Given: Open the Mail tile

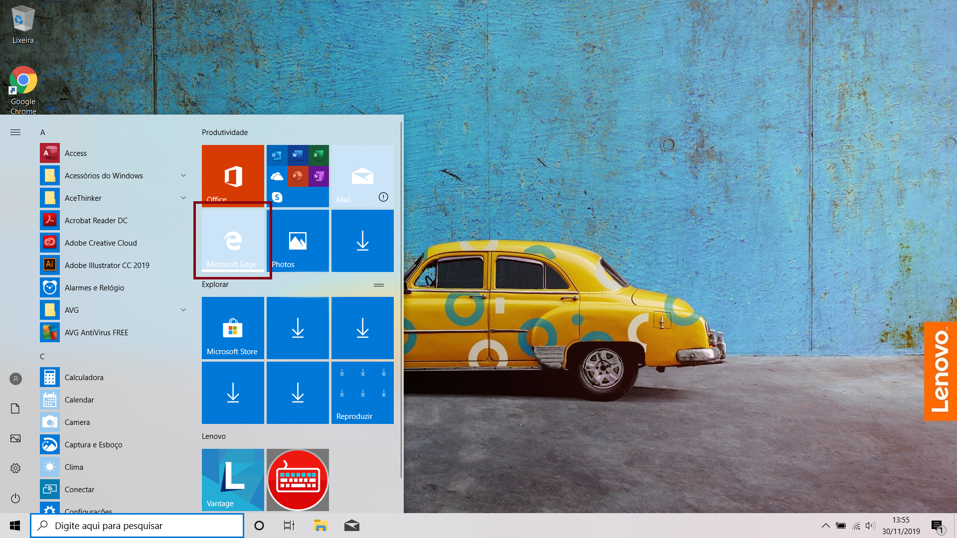Looking at the screenshot, I should point(362,175).
